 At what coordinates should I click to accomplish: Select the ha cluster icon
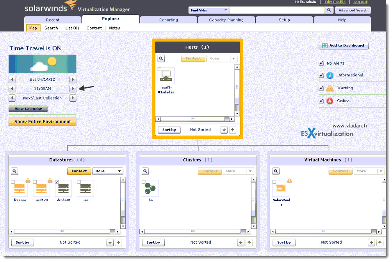click(150, 189)
